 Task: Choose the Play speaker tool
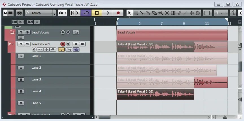191,13
